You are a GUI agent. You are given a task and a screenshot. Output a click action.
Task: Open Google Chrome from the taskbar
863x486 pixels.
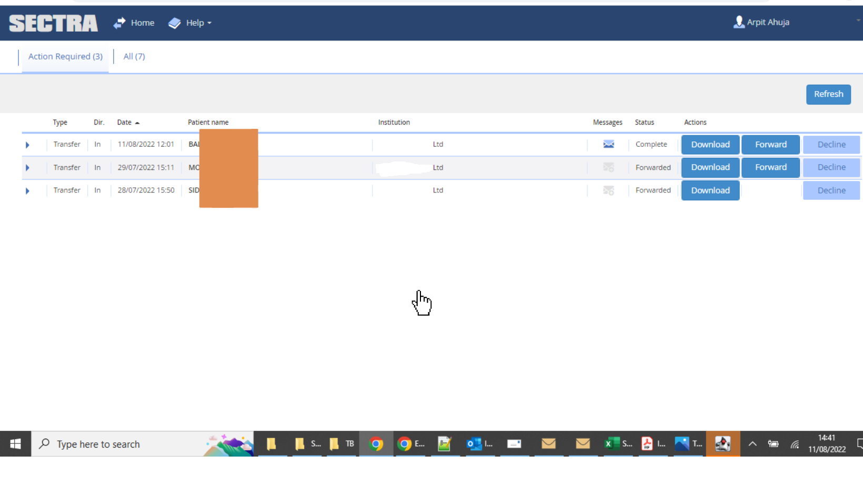376,444
